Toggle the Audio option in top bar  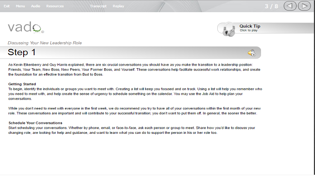[36, 6]
